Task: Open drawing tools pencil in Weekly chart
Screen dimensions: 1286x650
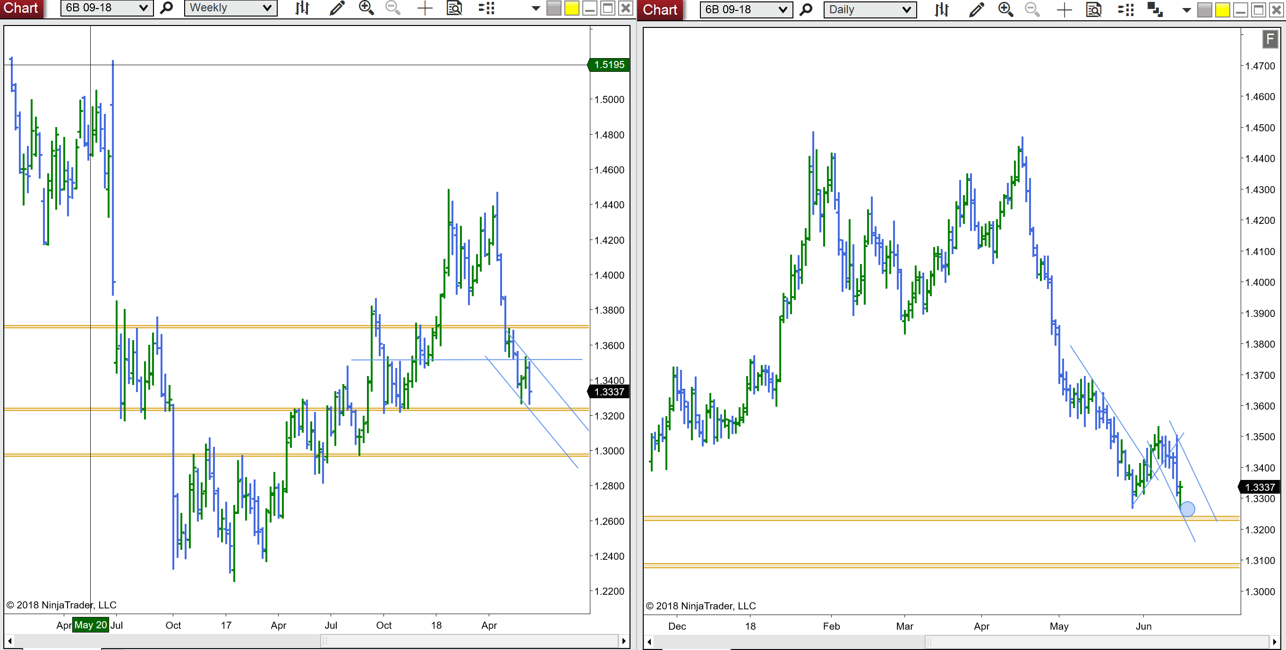Action: 338,8
